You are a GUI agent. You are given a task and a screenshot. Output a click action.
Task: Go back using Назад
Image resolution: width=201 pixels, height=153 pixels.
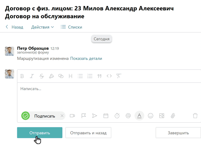(14, 27)
